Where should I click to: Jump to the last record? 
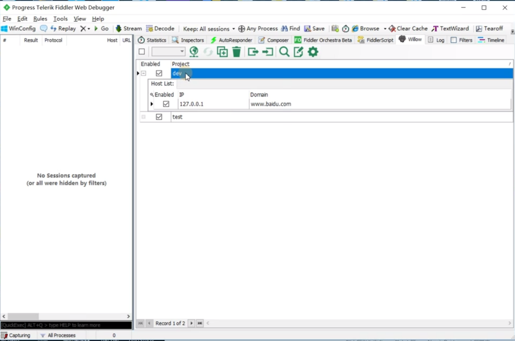pyautogui.click(x=200, y=323)
